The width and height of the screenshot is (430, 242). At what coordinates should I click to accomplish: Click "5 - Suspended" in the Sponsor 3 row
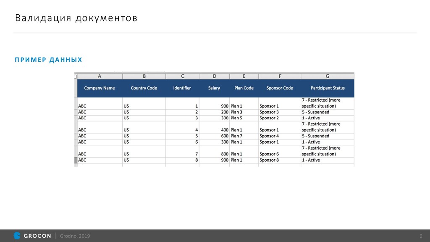tap(328, 112)
